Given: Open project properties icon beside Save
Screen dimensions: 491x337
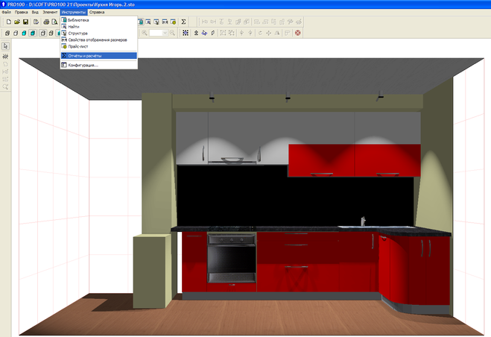Looking at the screenshot, I should [36, 22].
